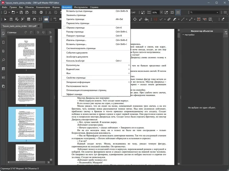Screen dimensions: 229x171
Task: Open the zoom percentage dropdown
Action: click(x=161, y=12)
